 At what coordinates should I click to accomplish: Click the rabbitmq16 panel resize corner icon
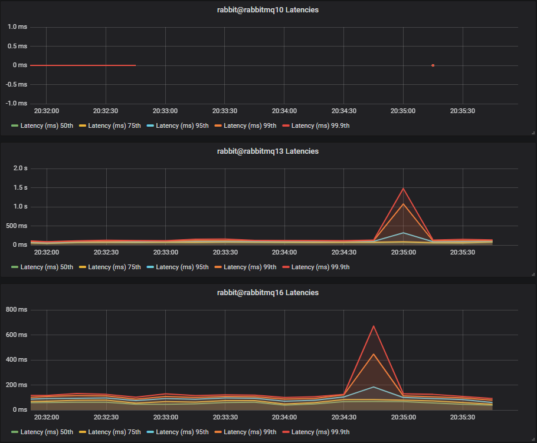pos(533,439)
